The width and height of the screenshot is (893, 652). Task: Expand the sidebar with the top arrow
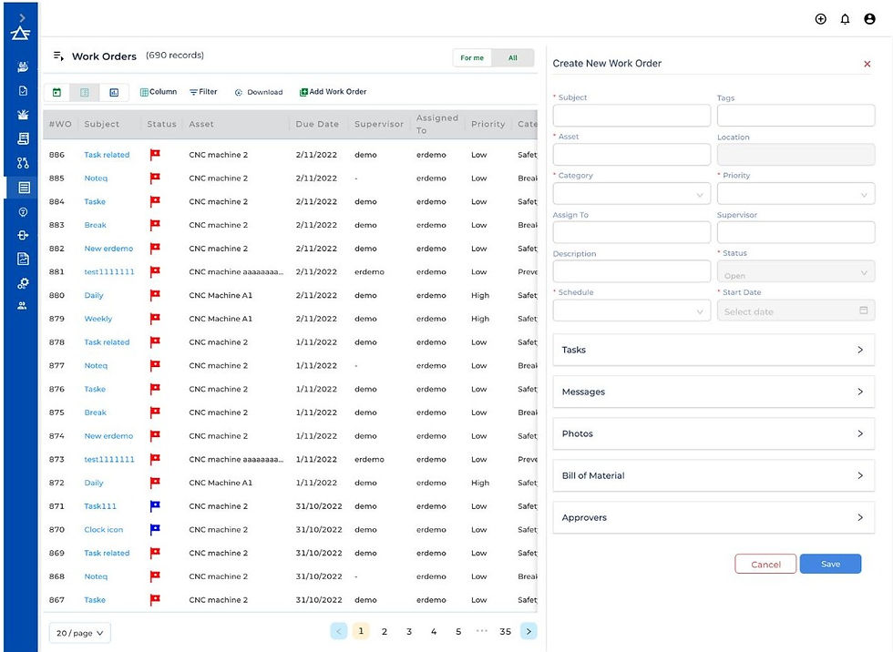click(x=22, y=18)
